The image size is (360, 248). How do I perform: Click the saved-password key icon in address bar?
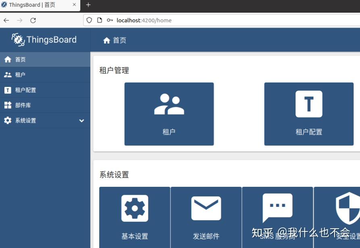110,20
